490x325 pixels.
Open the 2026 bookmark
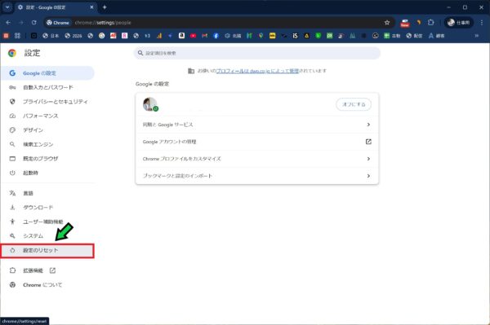[x=73, y=36]
